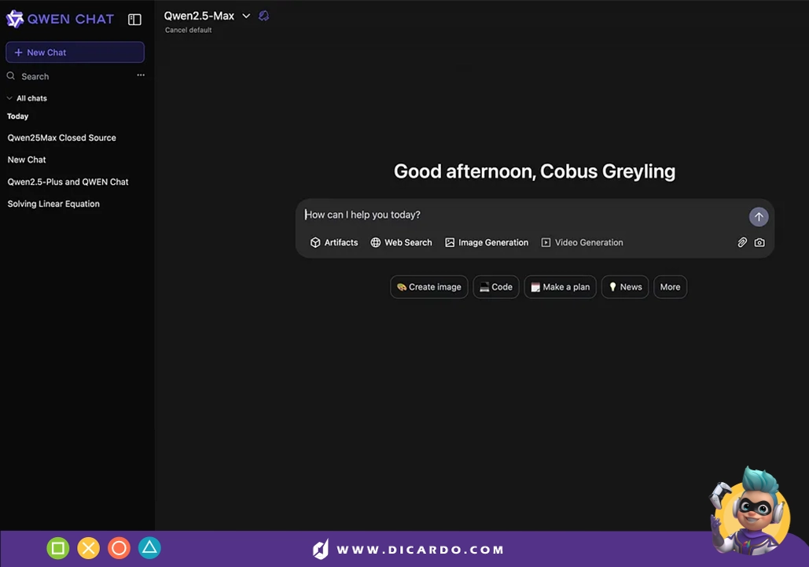The width and height of the screenshot is (809, 567).
Task: Click the orange circle icon in bottom bar
Action: point(119,548)
